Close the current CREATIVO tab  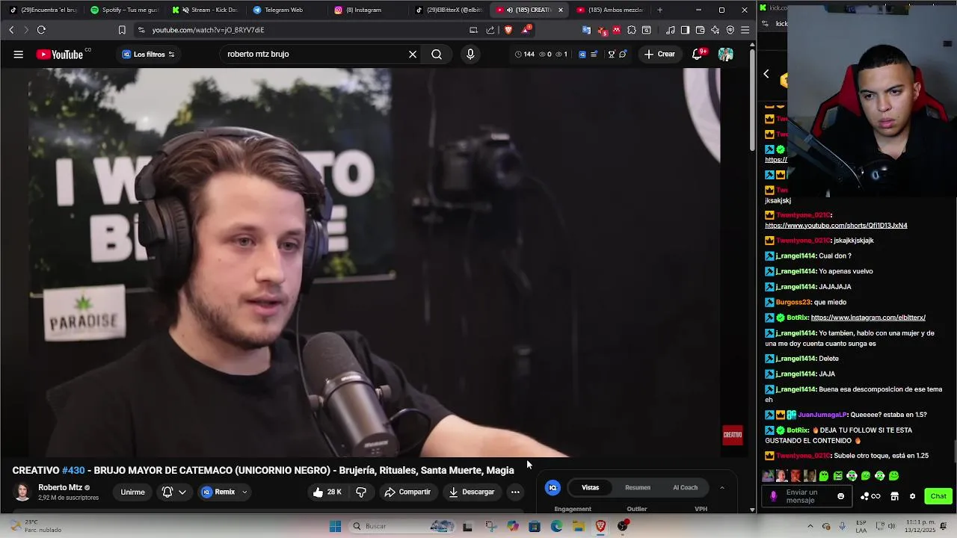tap(560, 10)
